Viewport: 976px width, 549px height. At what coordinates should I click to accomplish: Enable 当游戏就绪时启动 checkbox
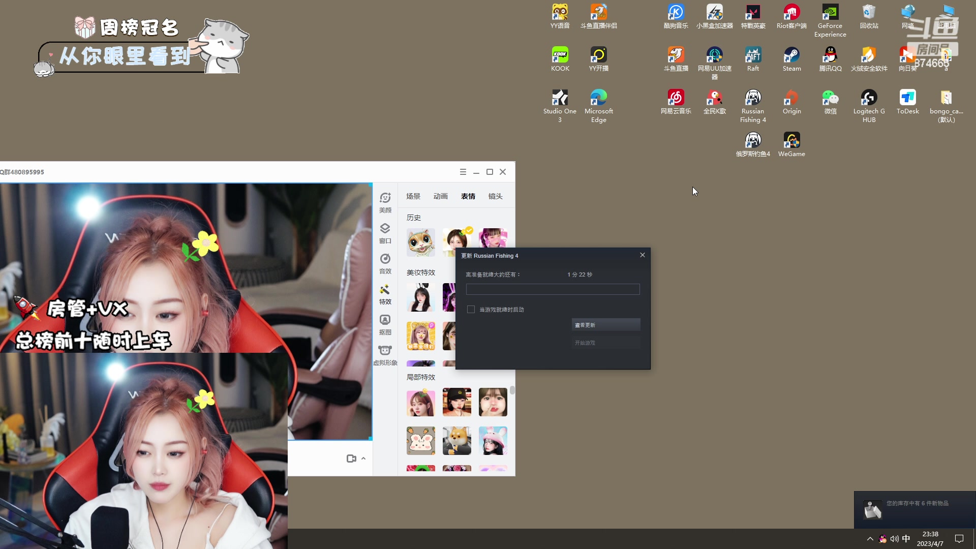(471, 310)
